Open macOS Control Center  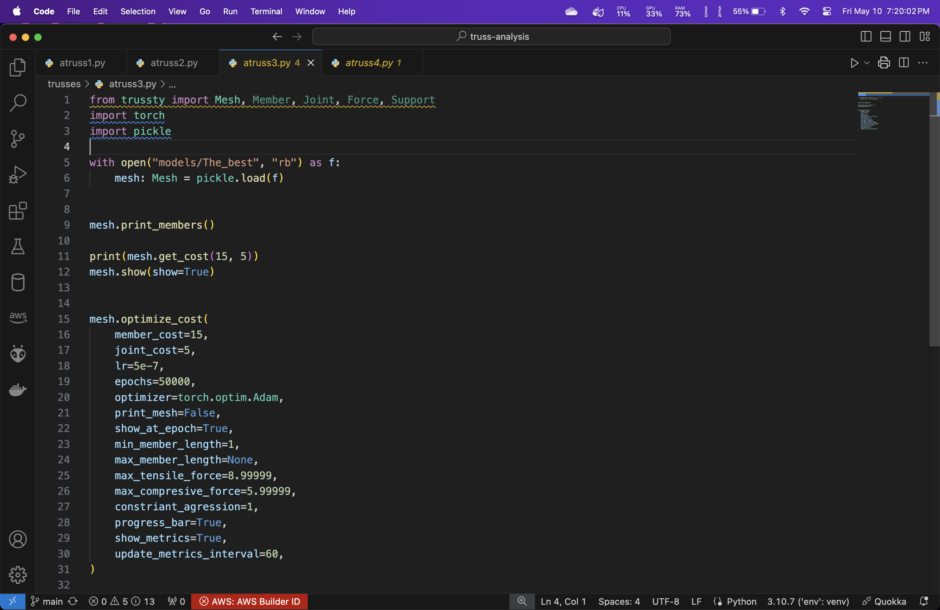click(x=827, y=11)
